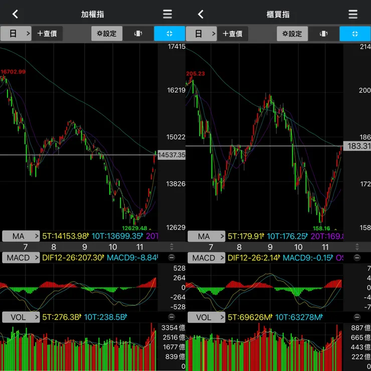Expand MACD indicator selector in 加權指 panel

pos(21,258)
